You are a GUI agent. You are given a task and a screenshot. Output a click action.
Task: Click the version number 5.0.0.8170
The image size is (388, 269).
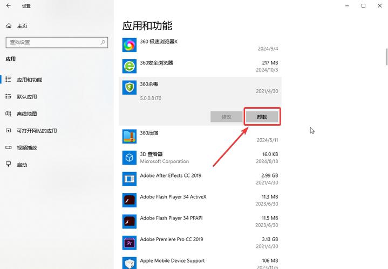pos(151,98)
